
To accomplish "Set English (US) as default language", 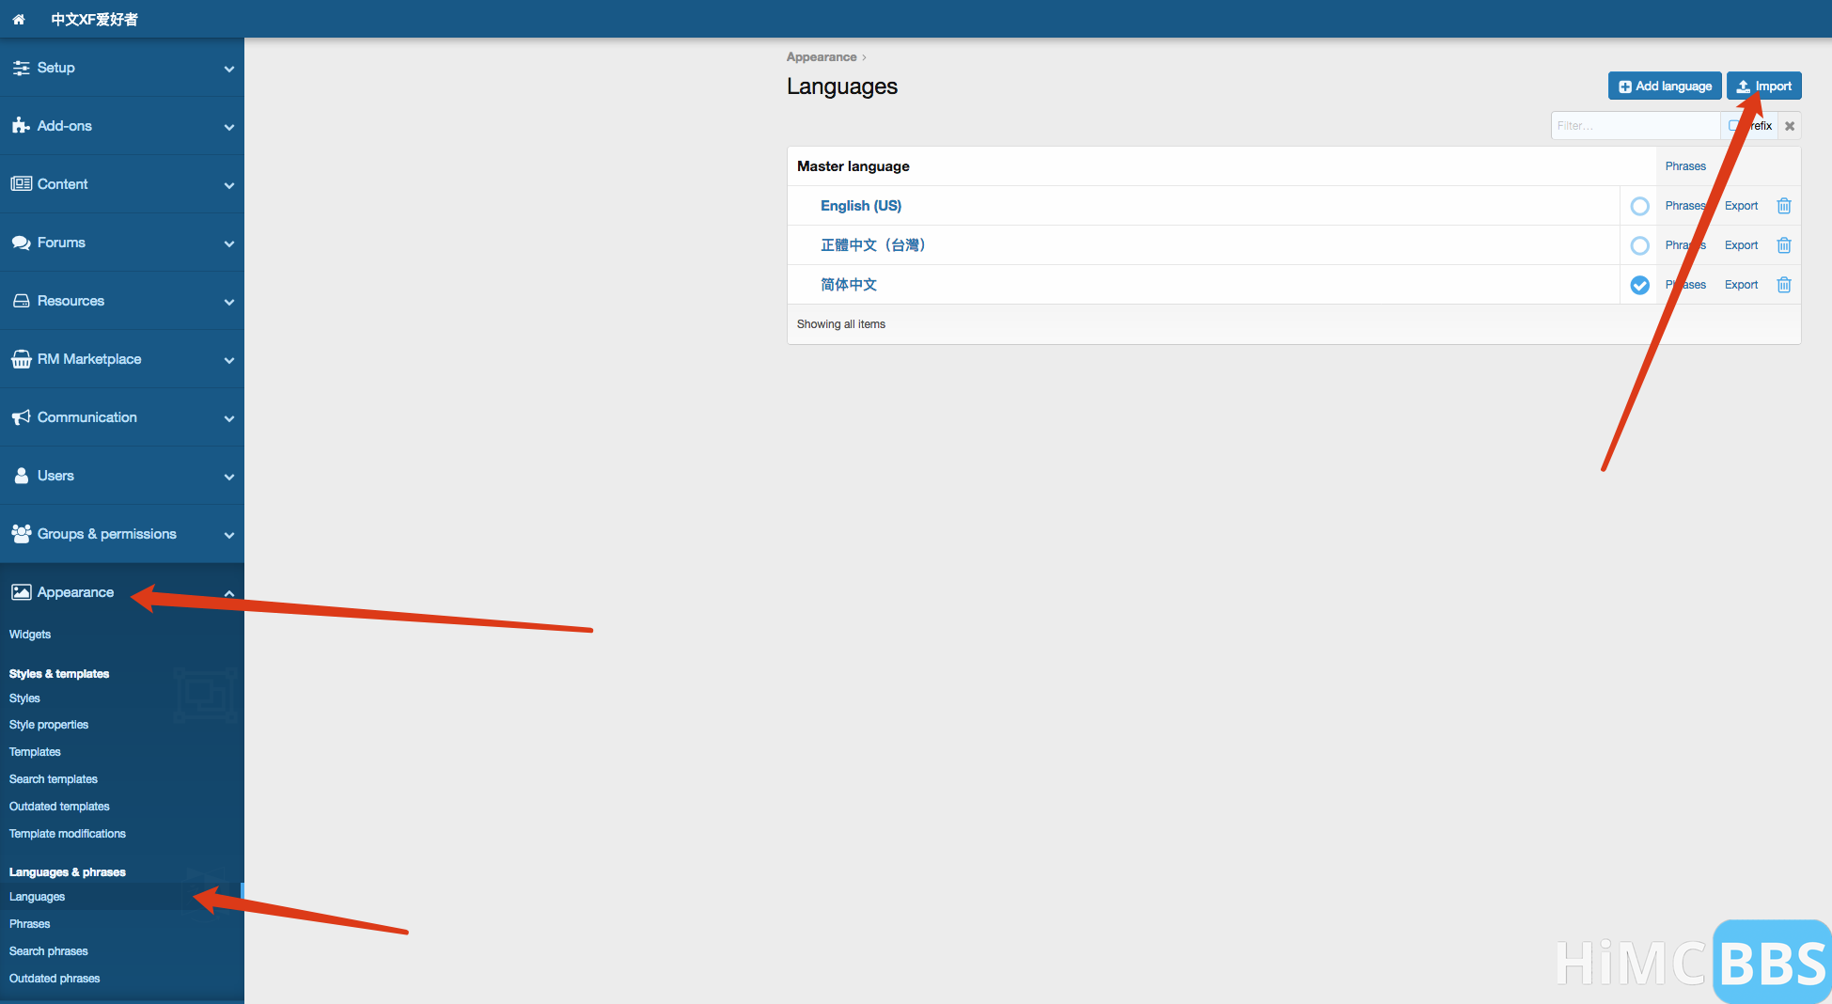I will point(1639,206).
